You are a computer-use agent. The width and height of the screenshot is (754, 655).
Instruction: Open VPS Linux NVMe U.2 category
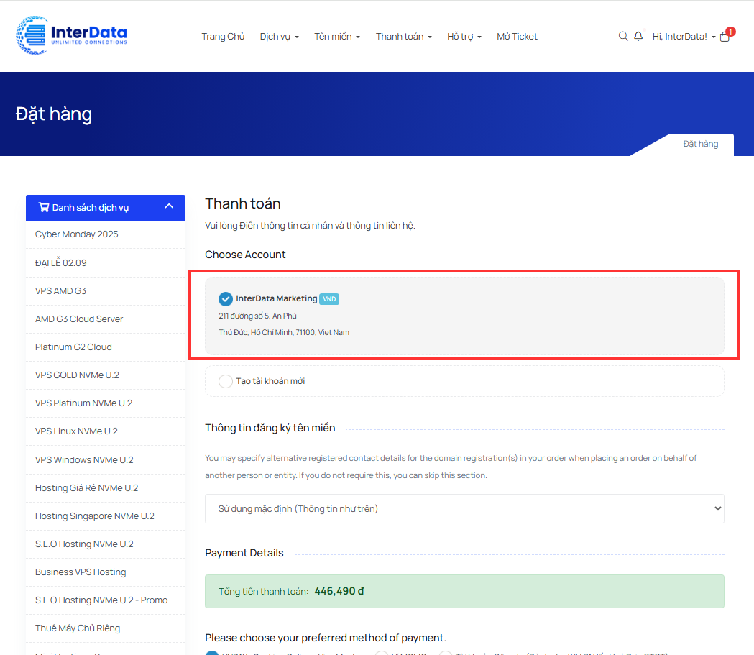pos(106,431)
